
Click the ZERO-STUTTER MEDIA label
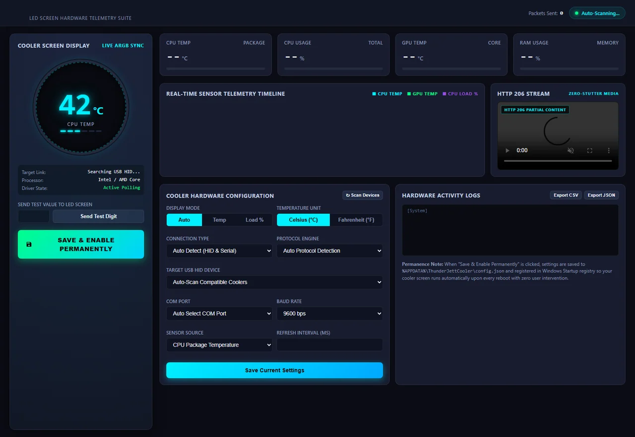[x=593, y=94]
